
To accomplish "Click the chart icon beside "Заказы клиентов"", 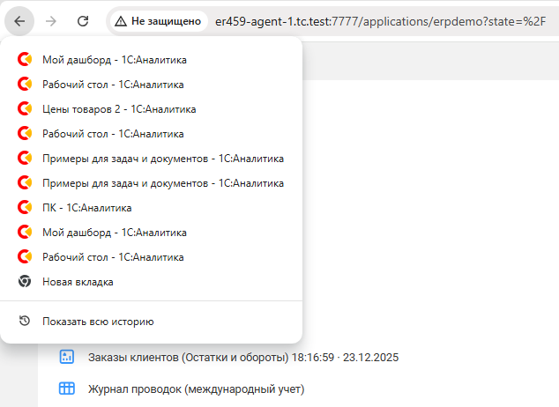I will click(x=67, y=357).
